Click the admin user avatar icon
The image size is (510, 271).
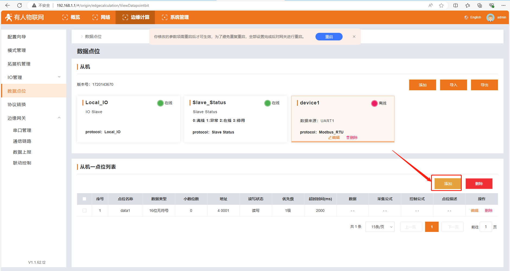click(x=490, y=17)
